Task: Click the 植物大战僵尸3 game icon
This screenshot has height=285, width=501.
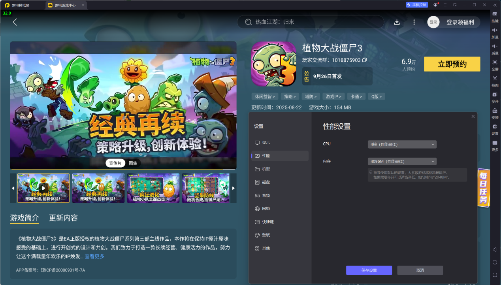Action: [x=273, y=64]
